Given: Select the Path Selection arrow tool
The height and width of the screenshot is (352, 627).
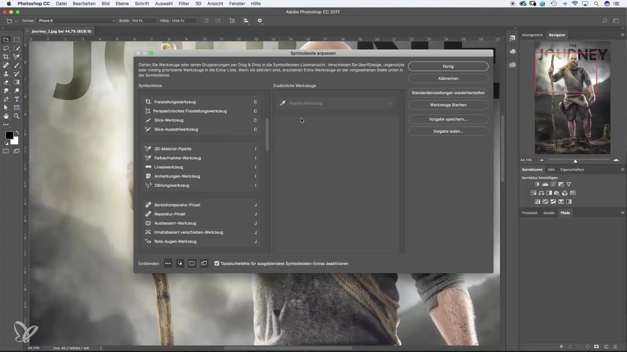Looking at the screenshot, I should [6, 108].
